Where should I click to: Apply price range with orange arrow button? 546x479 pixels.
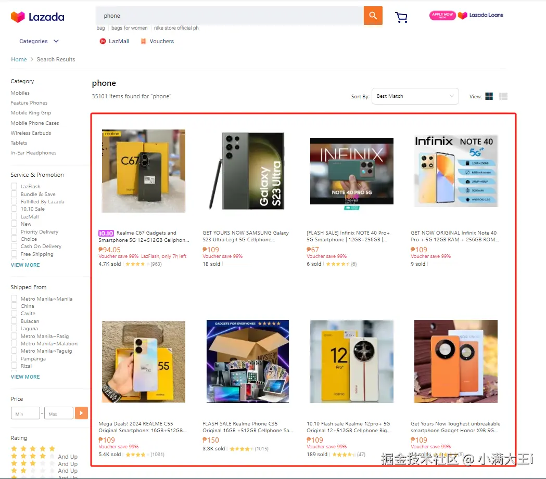click(x=81, y=413)
